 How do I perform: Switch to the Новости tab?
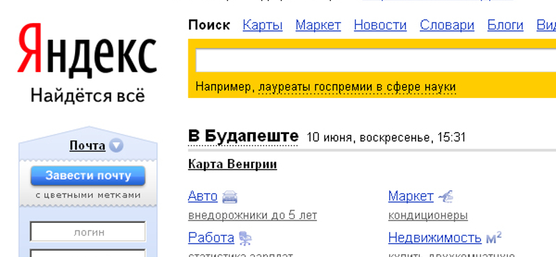380,25
